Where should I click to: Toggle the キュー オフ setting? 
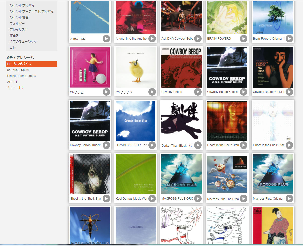point(15,88)
